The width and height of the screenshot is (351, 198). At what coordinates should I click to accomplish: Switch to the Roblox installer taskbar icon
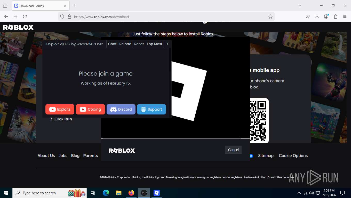coord(157,193)
